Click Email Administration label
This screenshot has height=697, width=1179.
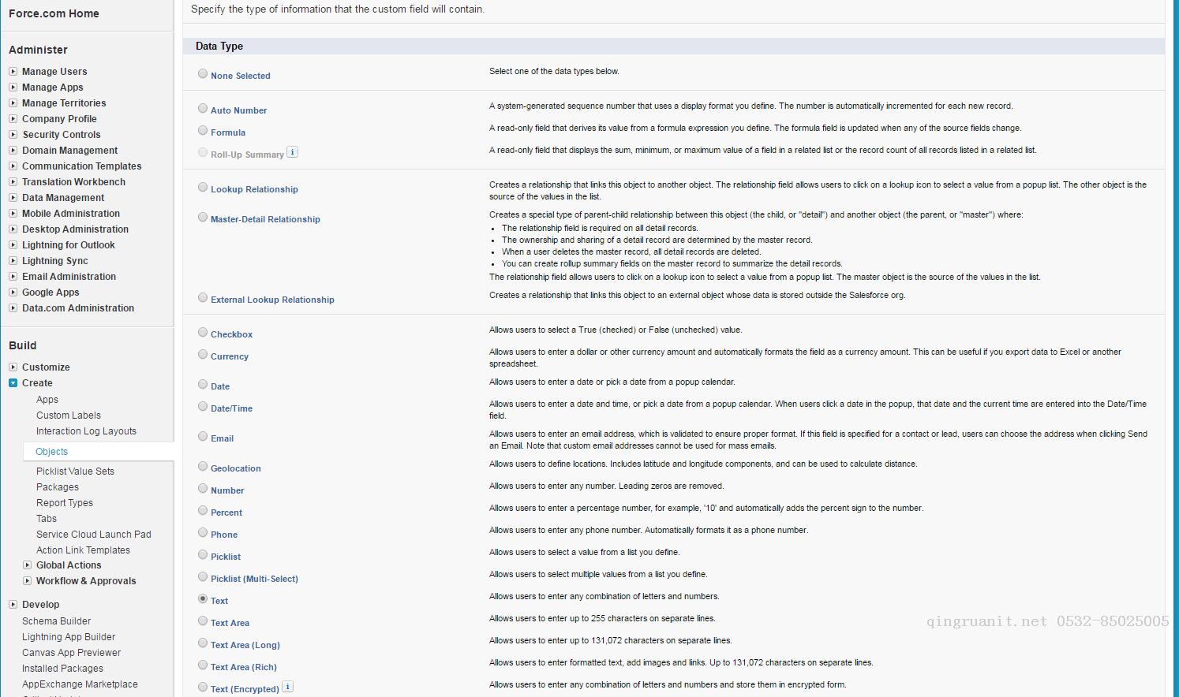point(69,277)
